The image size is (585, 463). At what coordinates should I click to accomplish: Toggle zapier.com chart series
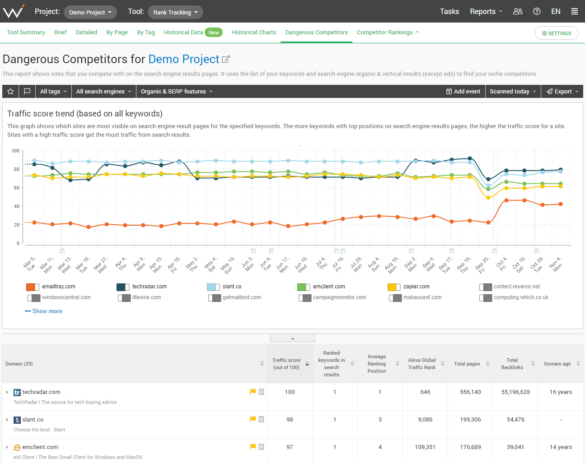394,287
